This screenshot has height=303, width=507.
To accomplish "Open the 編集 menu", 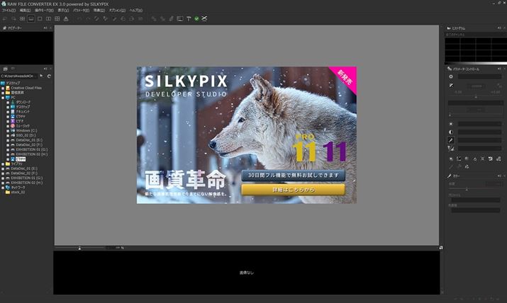I will tap(26, 11).
